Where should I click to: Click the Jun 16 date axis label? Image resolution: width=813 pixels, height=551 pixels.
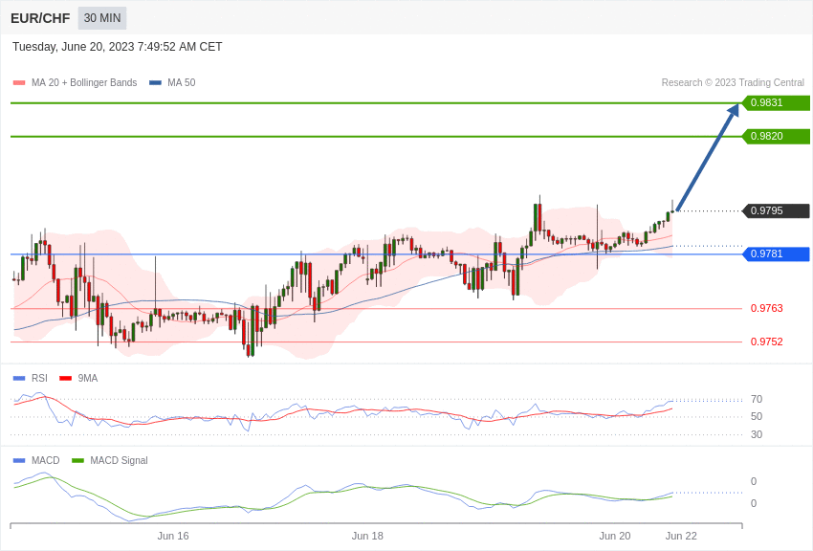click(x=173, y=536)
